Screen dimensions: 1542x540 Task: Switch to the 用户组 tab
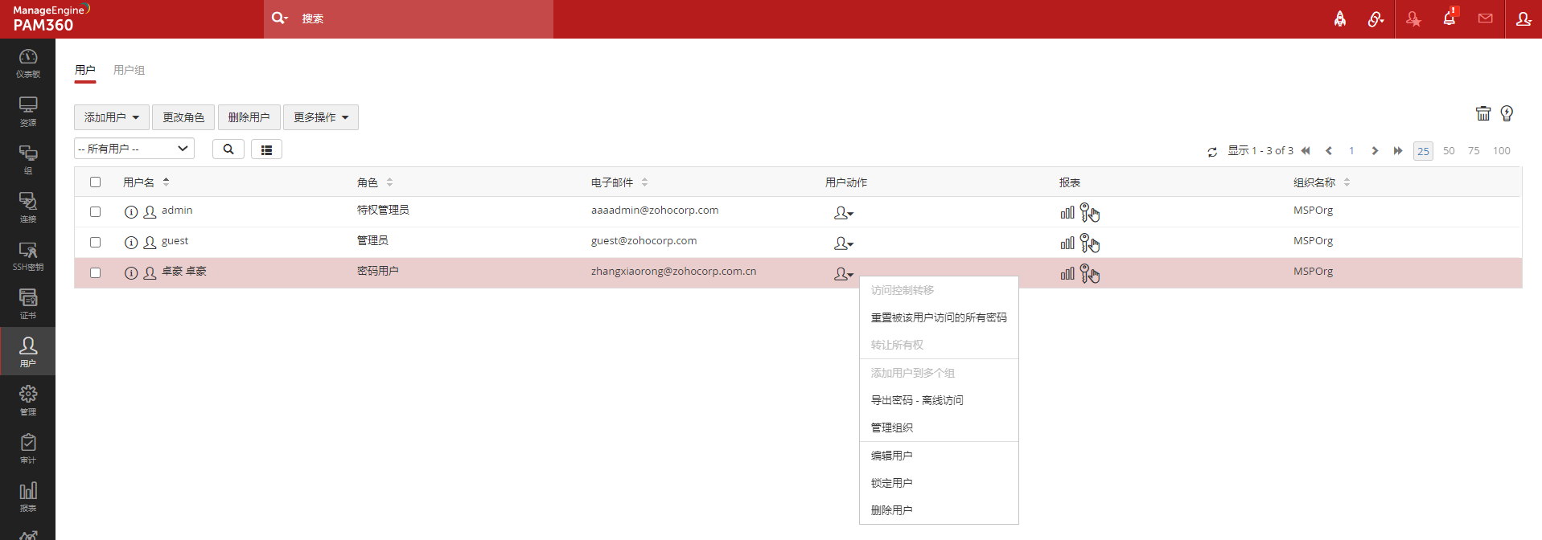tap(129, 70)
